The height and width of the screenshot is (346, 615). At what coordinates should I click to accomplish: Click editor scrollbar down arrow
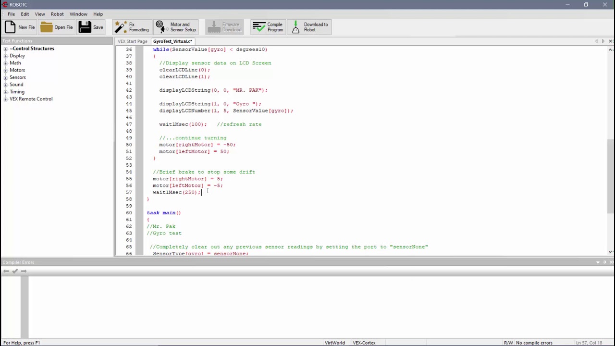click(x=611, y=252)
